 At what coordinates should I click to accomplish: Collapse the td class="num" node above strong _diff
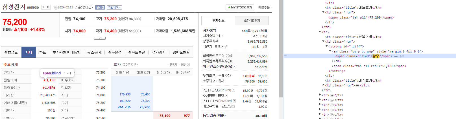coord(323,42)
